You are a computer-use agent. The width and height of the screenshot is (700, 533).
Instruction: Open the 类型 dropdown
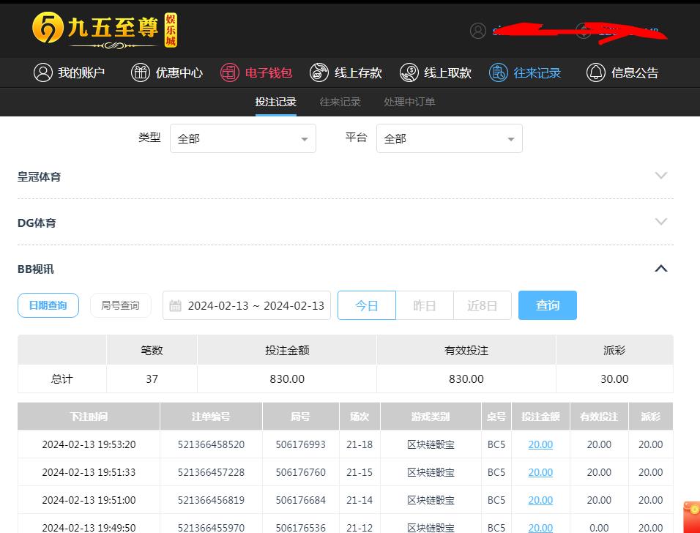pos(242,138)
